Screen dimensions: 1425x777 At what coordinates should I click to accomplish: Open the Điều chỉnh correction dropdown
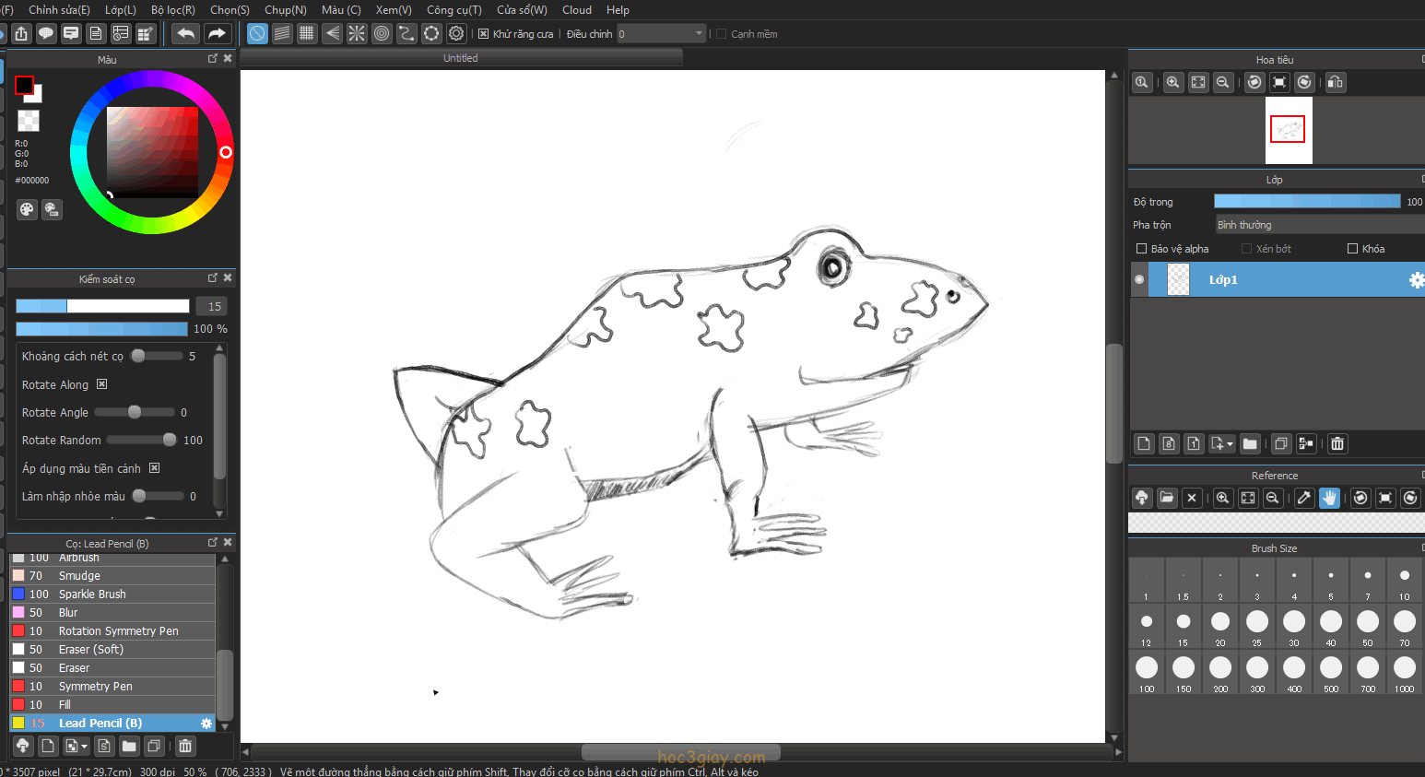tap(661, 34)
